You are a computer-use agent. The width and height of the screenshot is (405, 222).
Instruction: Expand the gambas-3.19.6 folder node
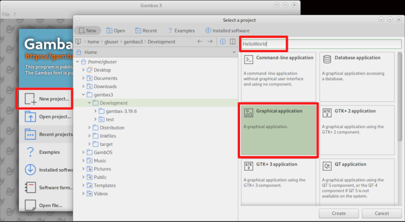coord(95,111)
